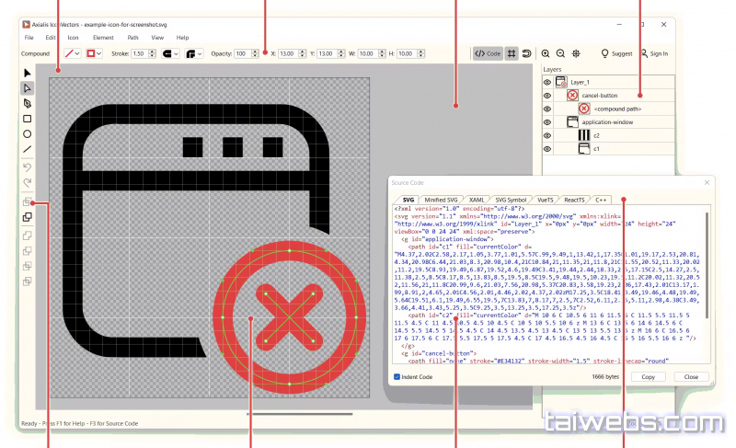Click the Opacity input field
Image resolution: width=736 pixels, height=448 pixels.
(x=243, y=54)
